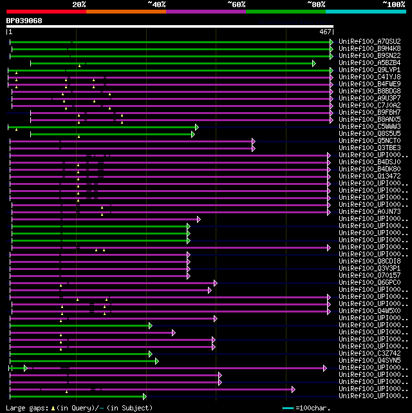Select the UniRef100_Q8CDI8 label

tap(370, 262)
